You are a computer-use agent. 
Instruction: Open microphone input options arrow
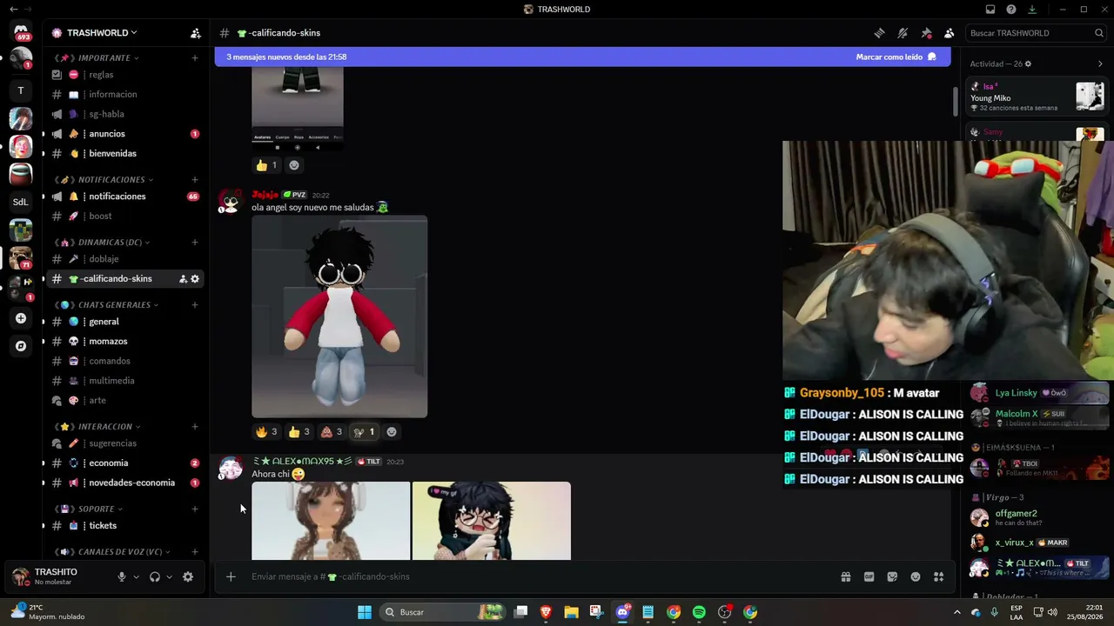tap(136, 576)
